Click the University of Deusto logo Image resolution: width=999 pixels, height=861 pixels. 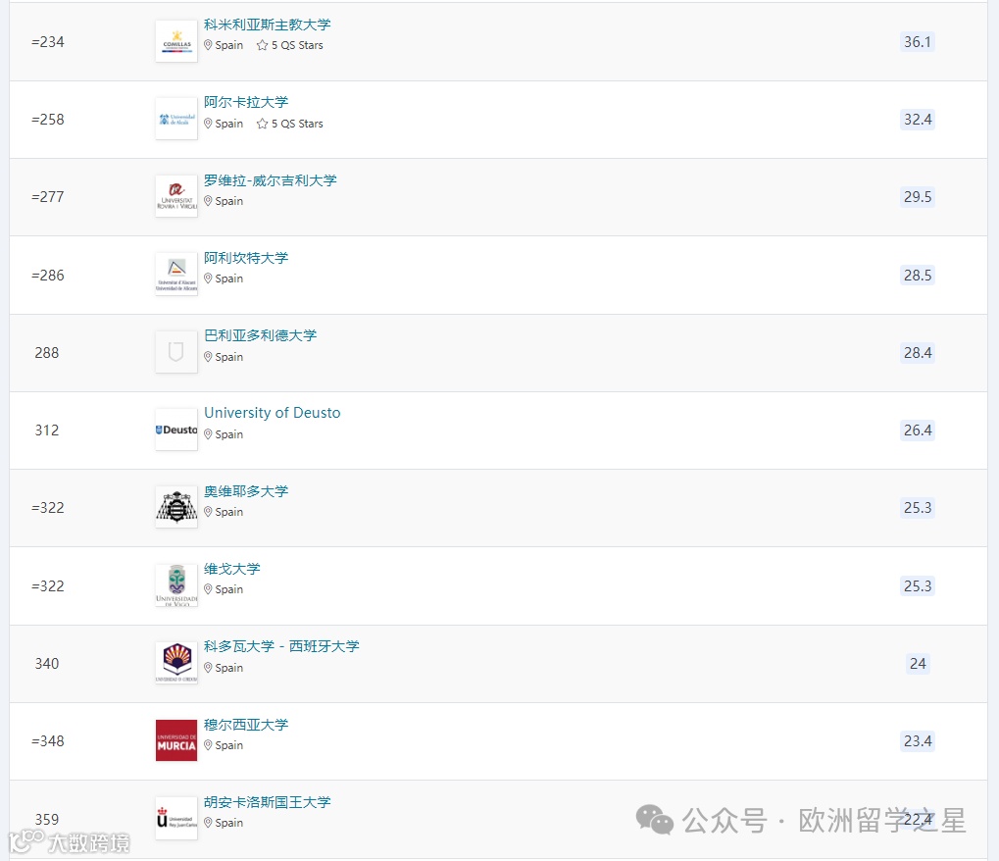tap(175, 429)
